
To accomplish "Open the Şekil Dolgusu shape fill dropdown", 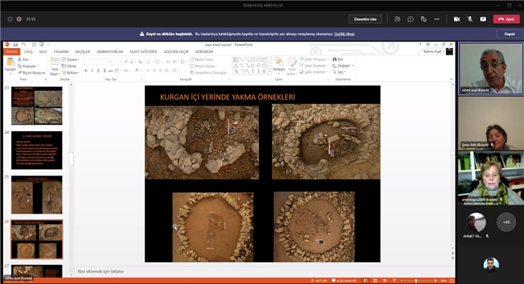I will [x=314, y=59].
